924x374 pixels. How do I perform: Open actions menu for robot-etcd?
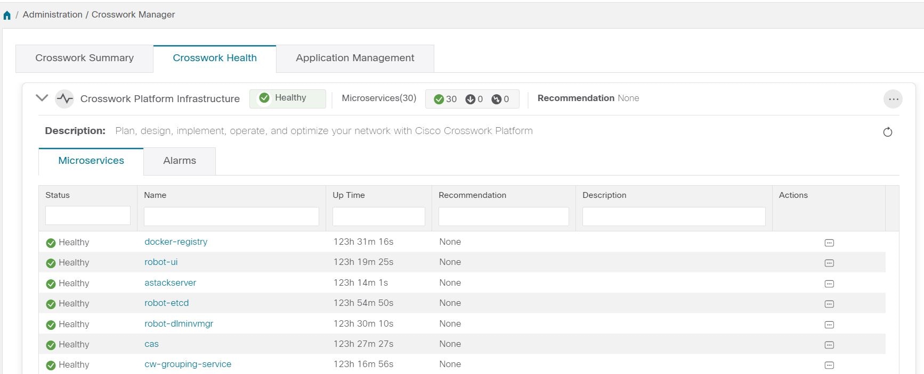click(829, 304)
